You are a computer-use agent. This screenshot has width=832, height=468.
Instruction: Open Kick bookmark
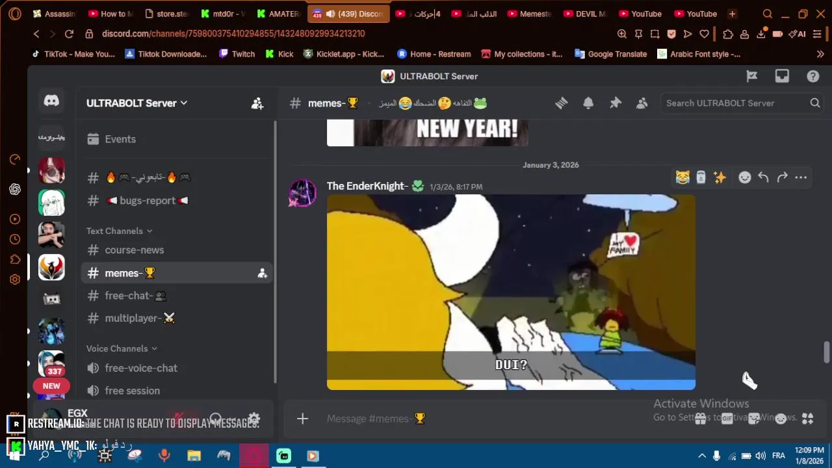[x=279, y=54]
